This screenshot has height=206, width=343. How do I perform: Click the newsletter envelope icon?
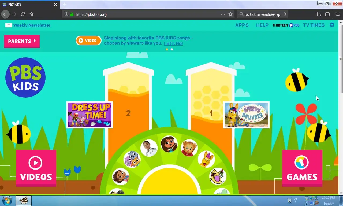pos(9,25)
